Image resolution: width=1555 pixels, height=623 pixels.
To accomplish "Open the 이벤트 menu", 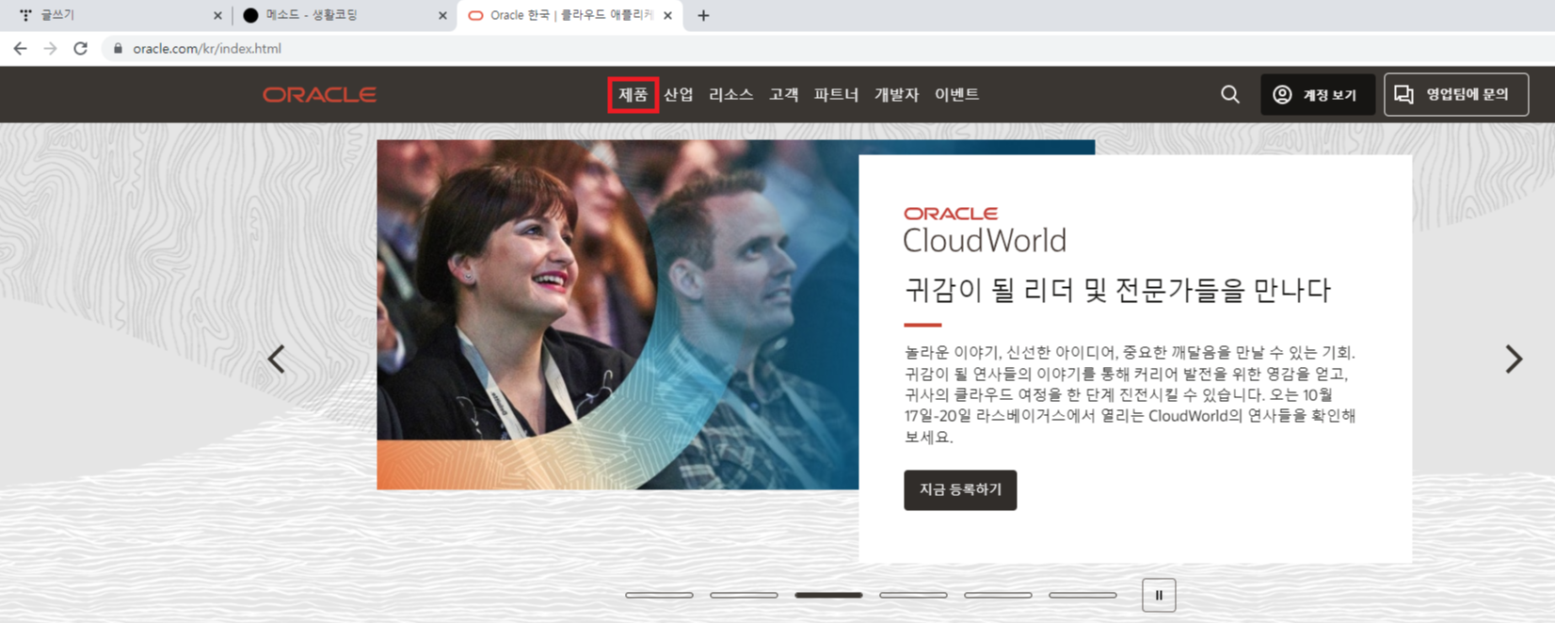I will (x=957, y=94).
